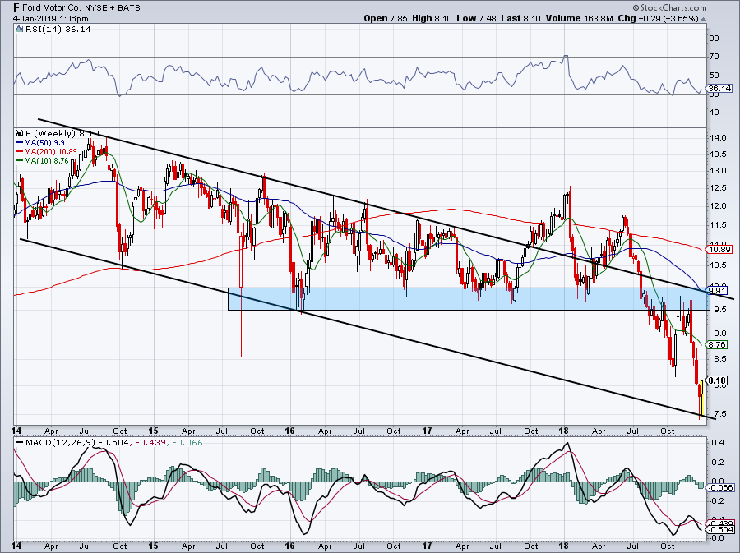Click the 8.5 price axis label
The image size is (740, 553).
point(719,359)
